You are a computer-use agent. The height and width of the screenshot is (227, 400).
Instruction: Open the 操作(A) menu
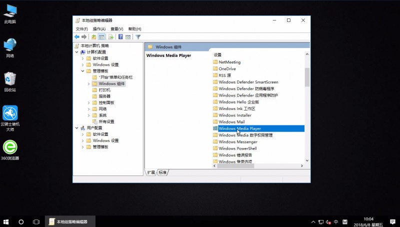coord(99,29)
